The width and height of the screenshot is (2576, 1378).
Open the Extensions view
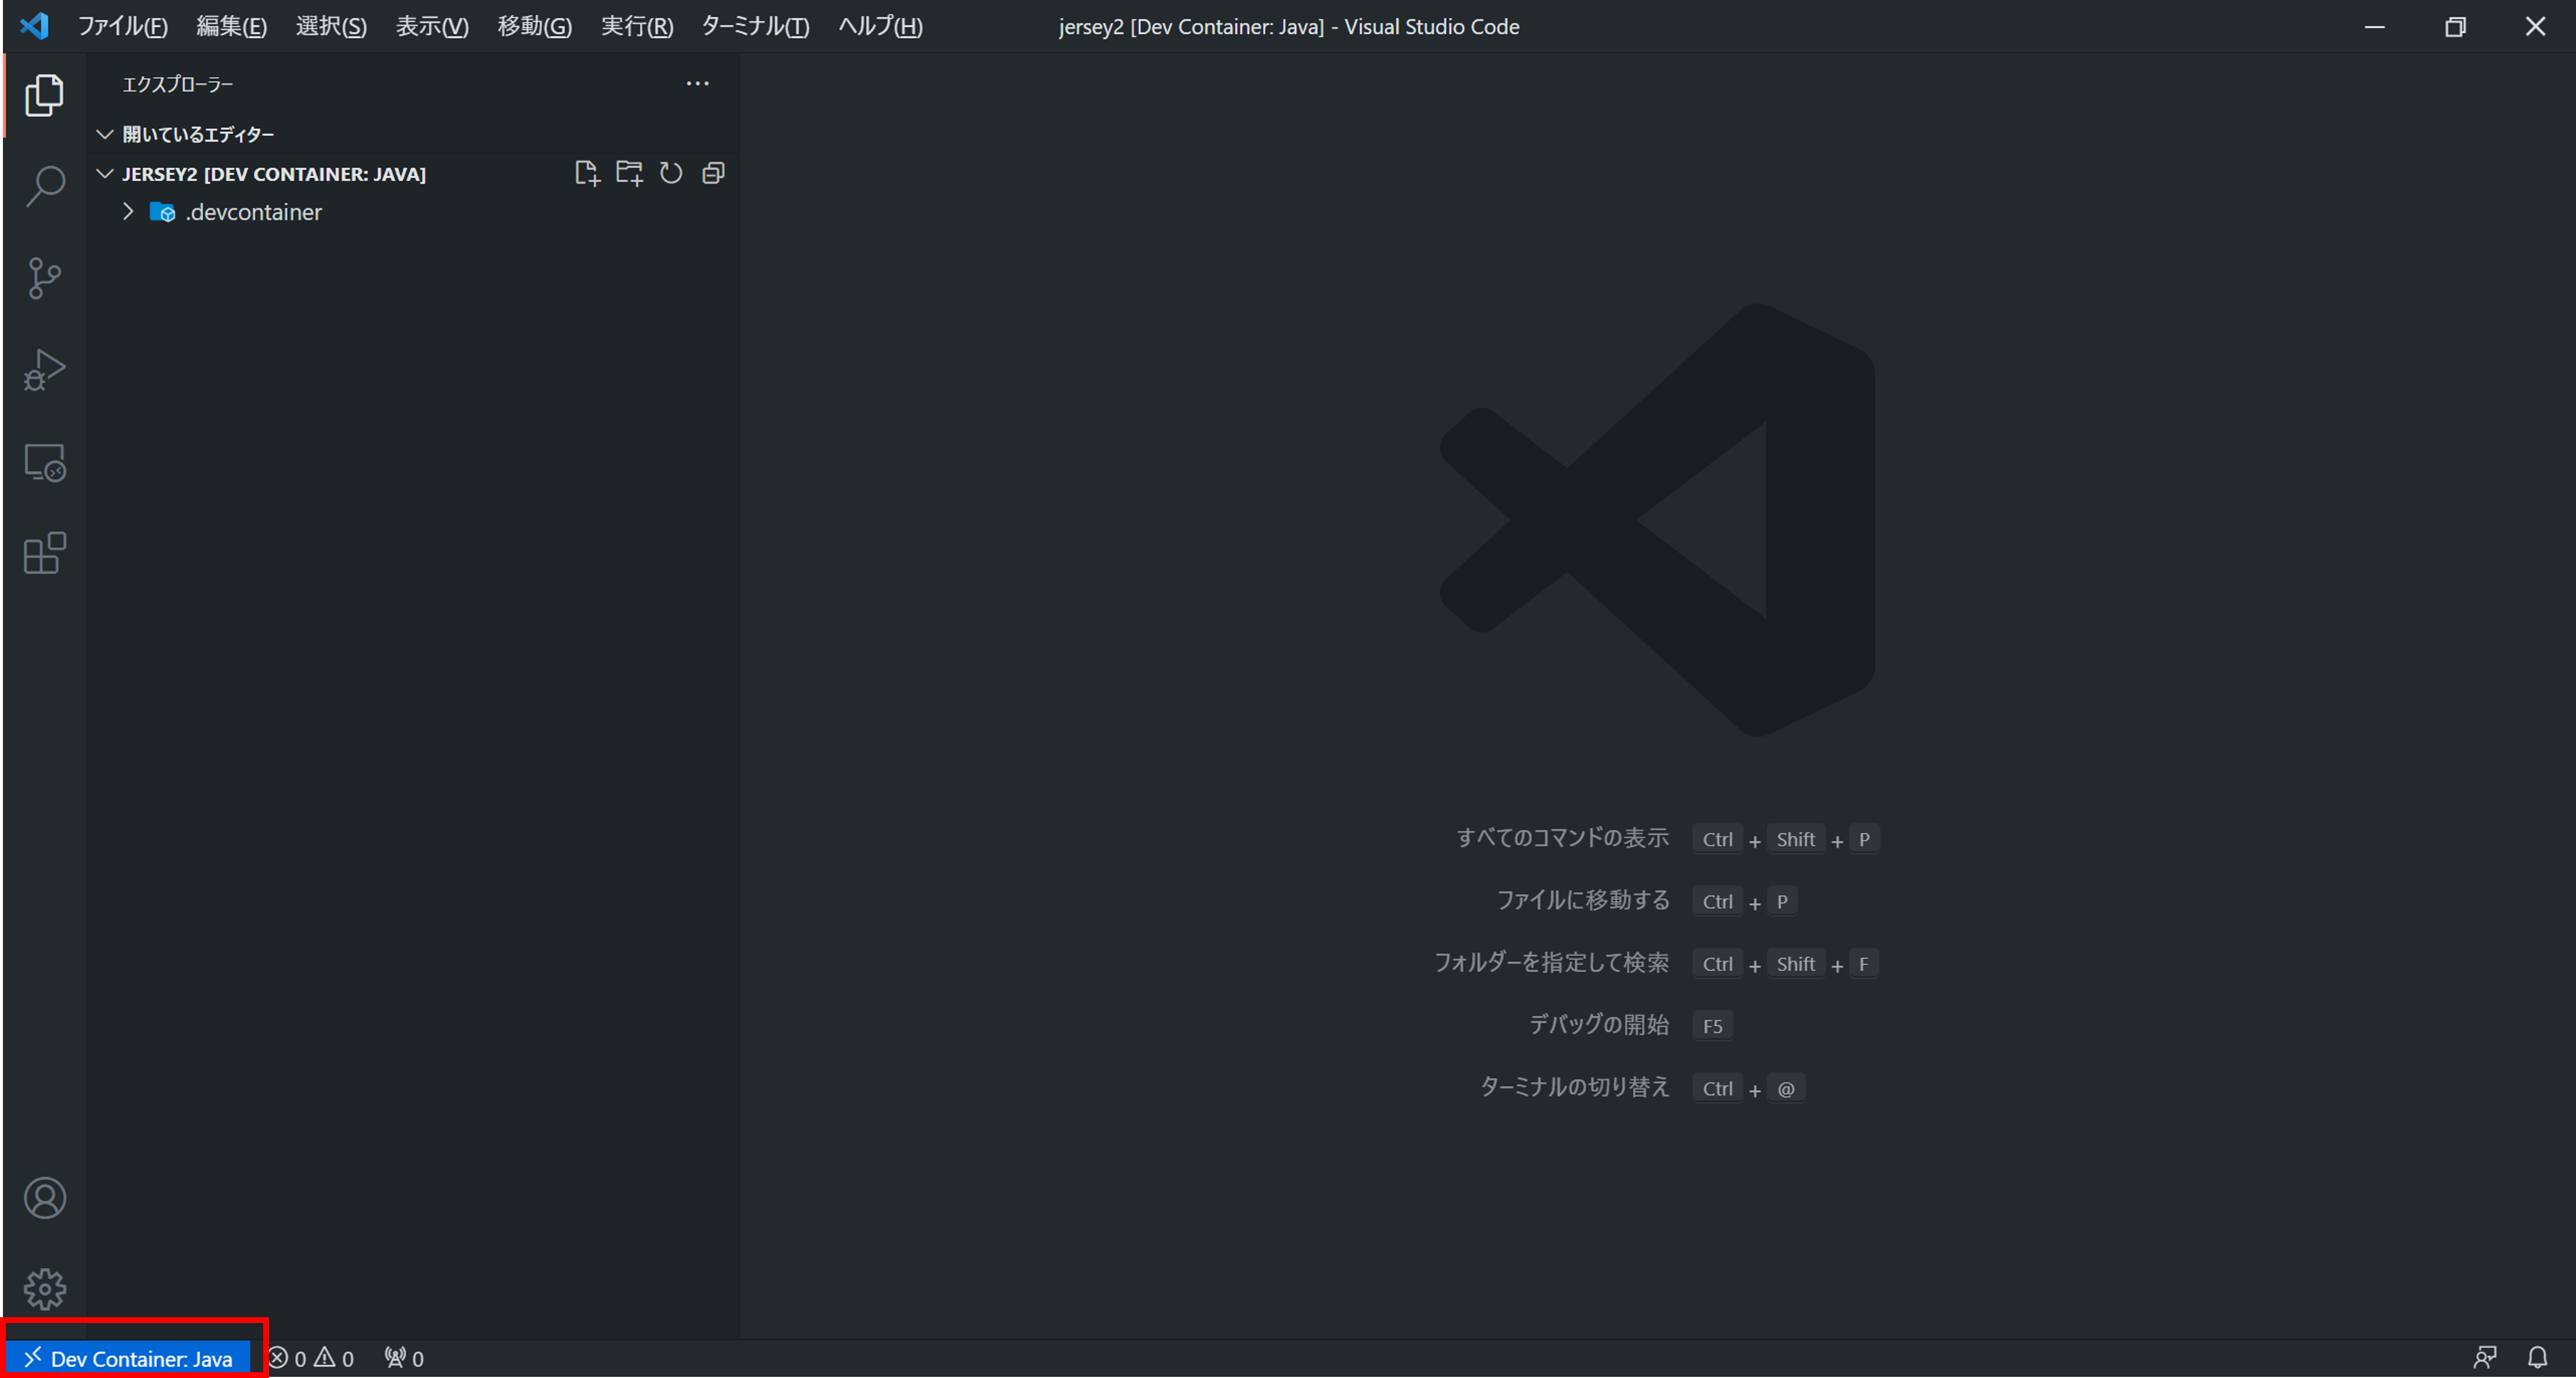(45, 553)
